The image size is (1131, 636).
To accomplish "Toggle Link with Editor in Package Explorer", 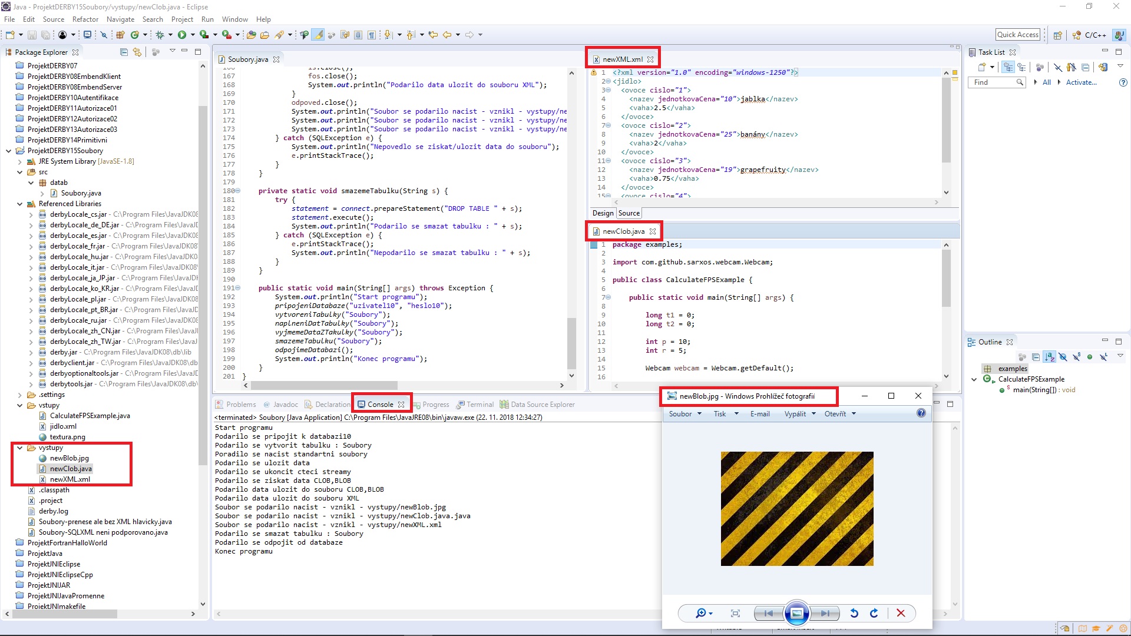I will click(137, 52).
